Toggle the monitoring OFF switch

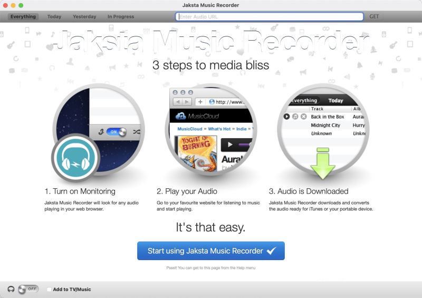coord(28,289)
